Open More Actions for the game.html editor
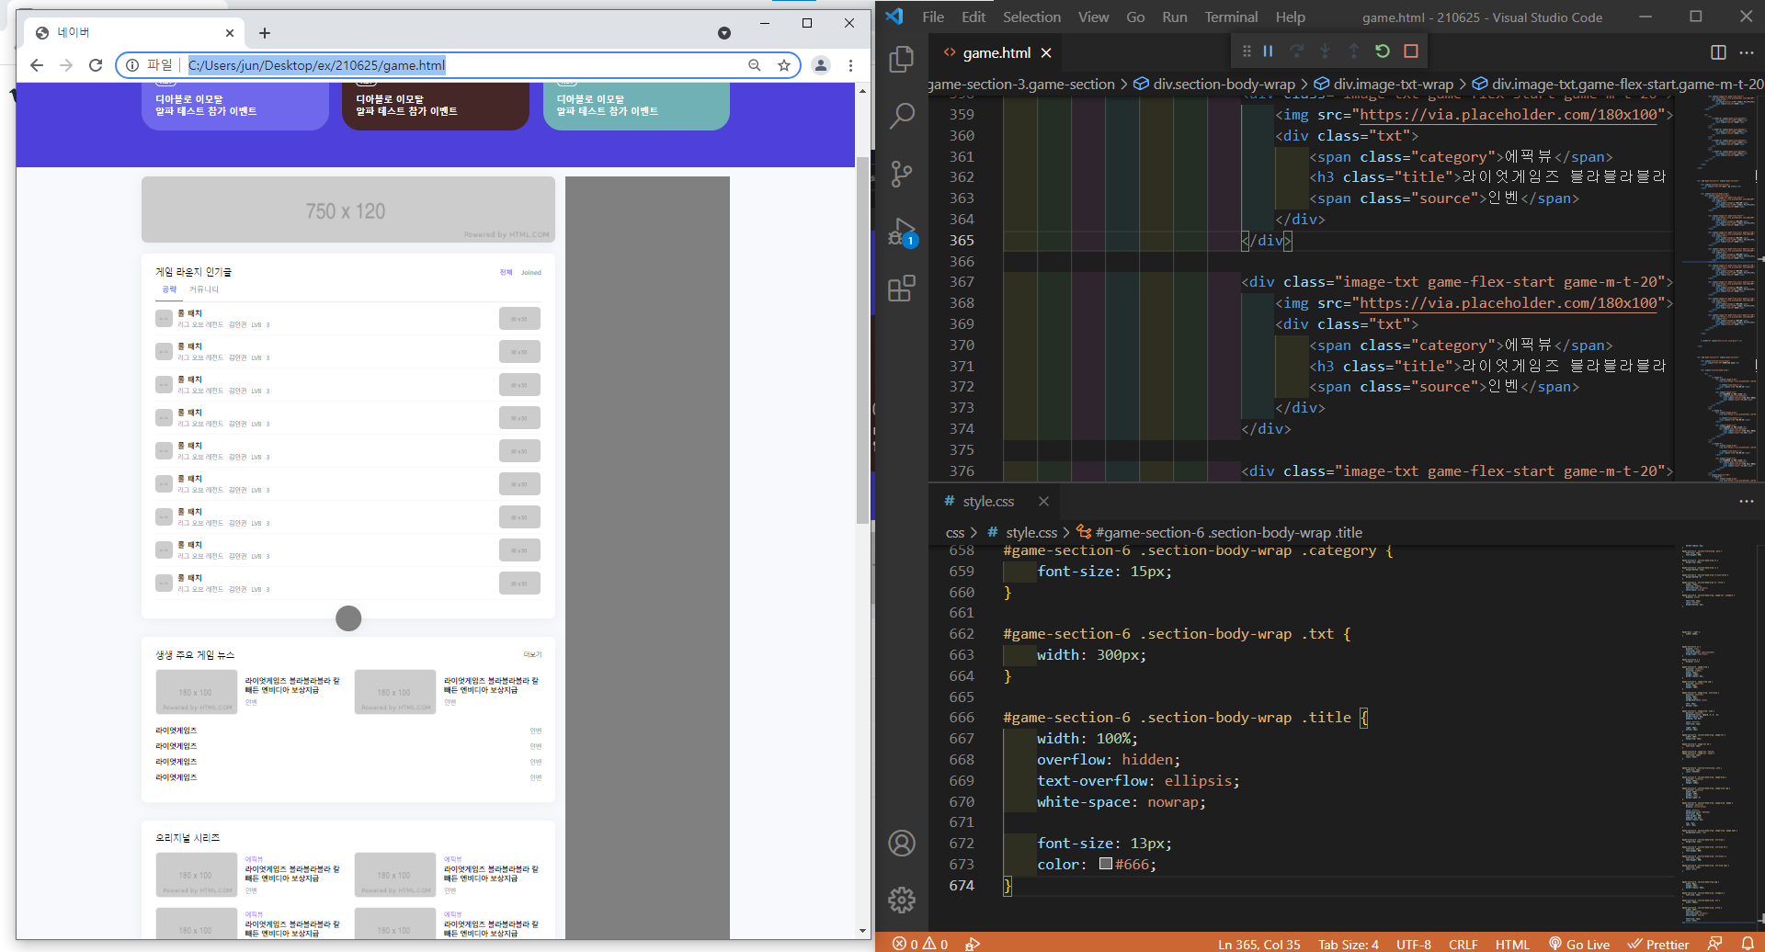The width and height of the screenshot is (1765, 952). [x=1747, y=52]
